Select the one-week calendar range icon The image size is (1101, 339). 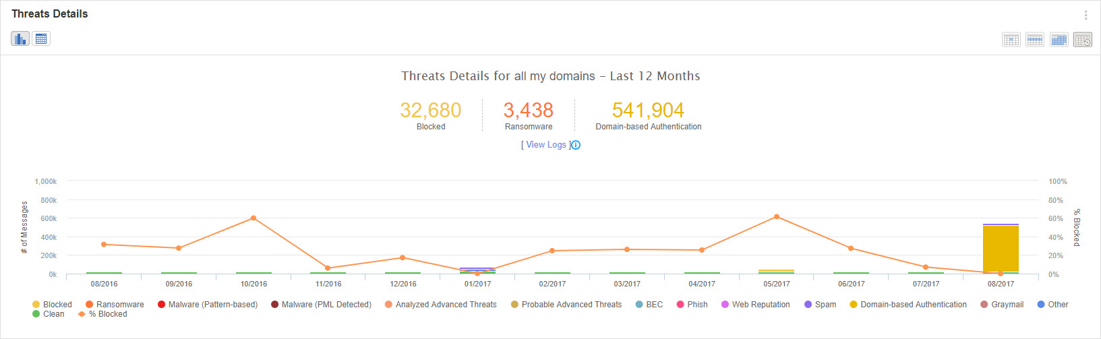(1035, 40)
